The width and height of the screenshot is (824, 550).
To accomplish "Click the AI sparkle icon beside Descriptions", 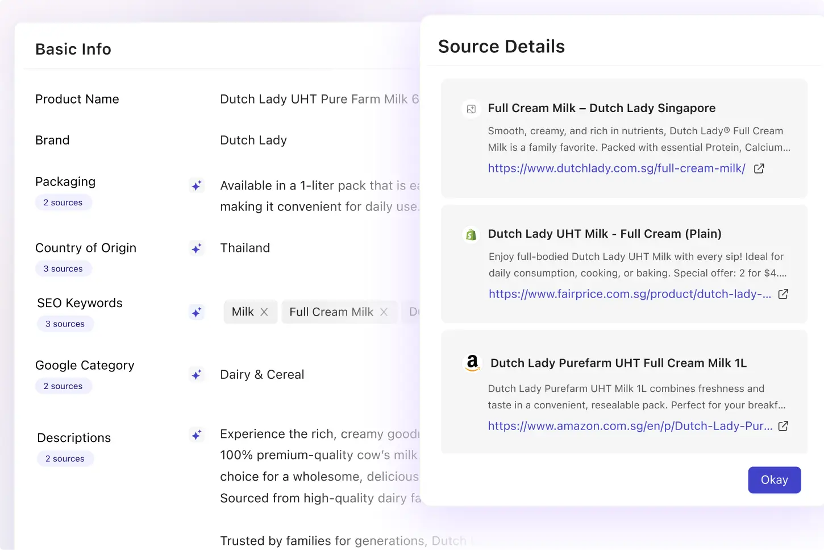I will pyautogui.click(x=197, y=435).
